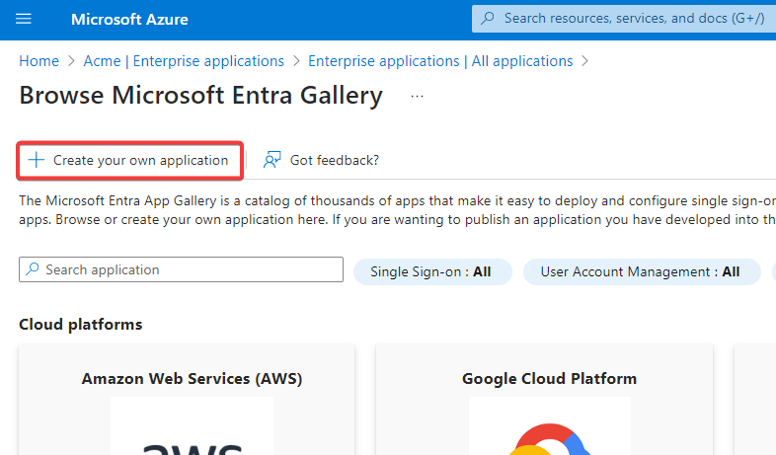Click the plus icon for new application
This screenshot has width=776, height=455.
click(x=37, y=160)
